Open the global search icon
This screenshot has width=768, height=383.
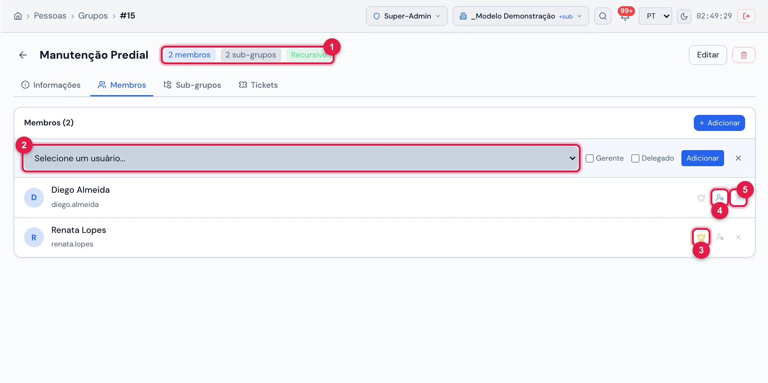point(603,16)
